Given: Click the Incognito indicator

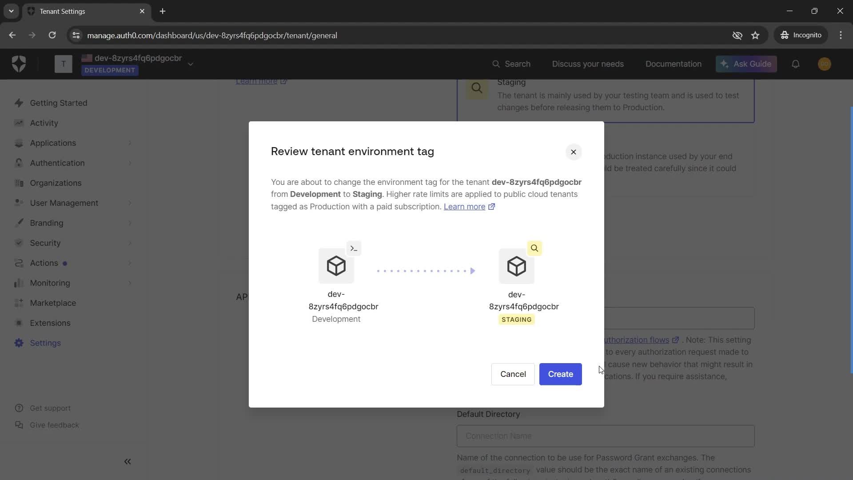Looking at the screenshot, I should click(801, 35).
